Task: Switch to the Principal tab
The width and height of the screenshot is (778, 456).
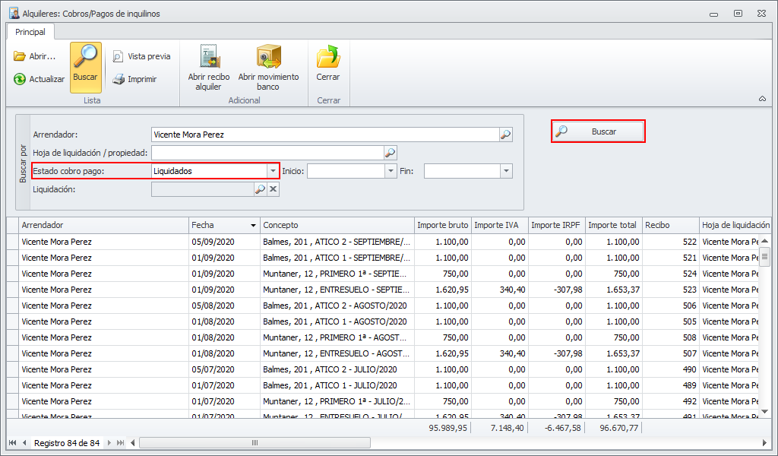Action: point(30,32)
